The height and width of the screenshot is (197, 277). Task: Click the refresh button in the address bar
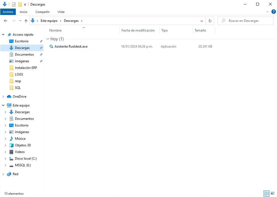pos(209,20)
